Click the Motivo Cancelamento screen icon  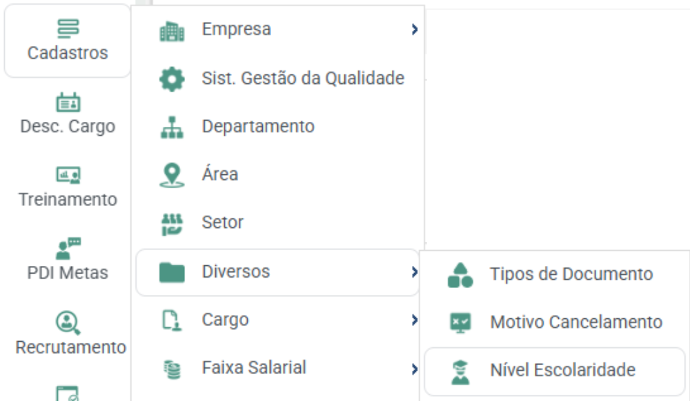[460, 323]
